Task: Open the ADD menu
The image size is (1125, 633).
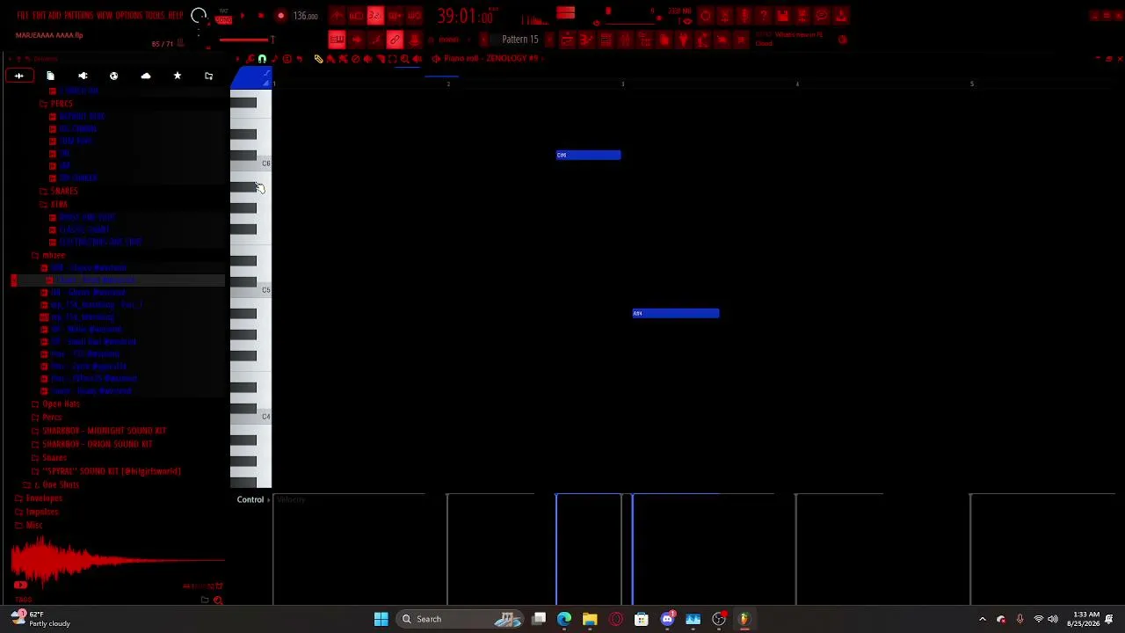Action: [x=55, y=16]
